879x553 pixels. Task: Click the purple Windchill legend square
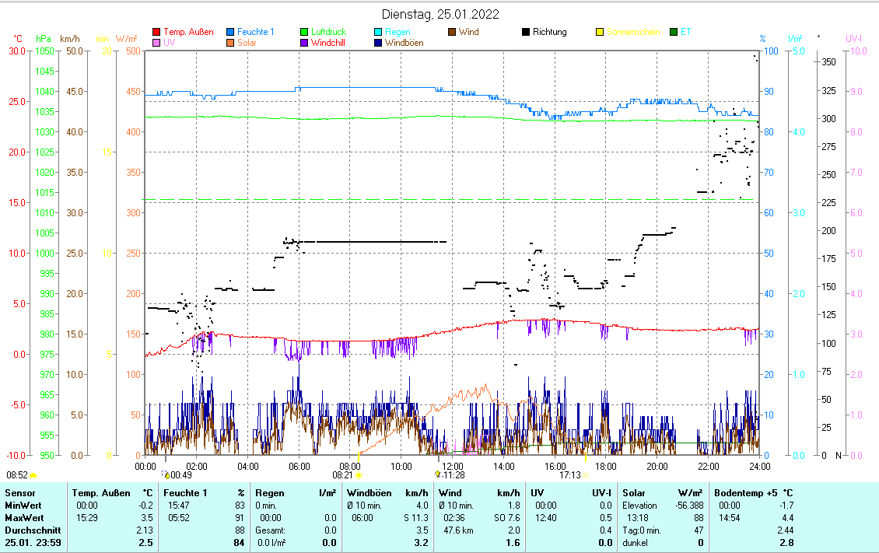(305, 43)
